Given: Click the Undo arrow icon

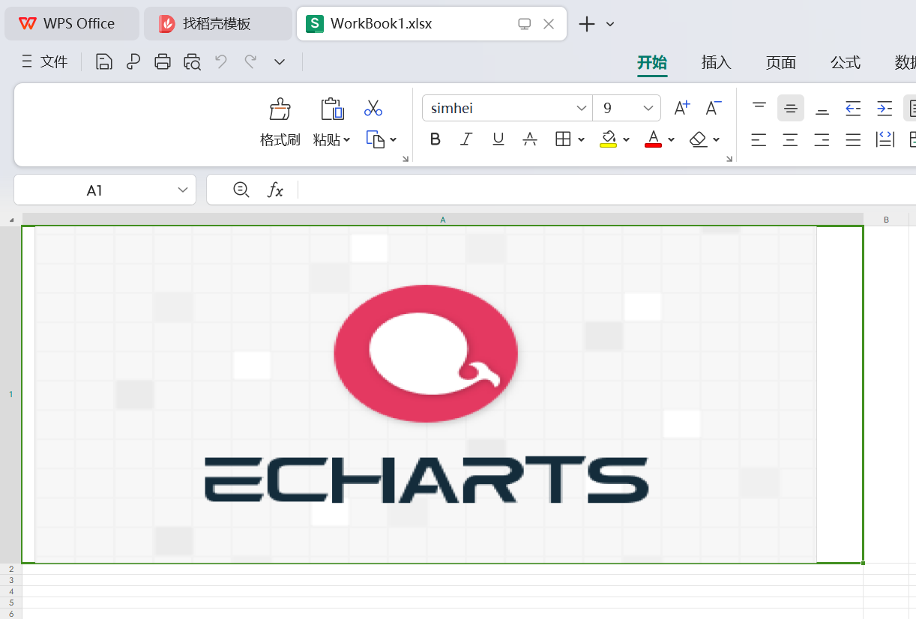Looking at the screenshot, I should 221,61.
